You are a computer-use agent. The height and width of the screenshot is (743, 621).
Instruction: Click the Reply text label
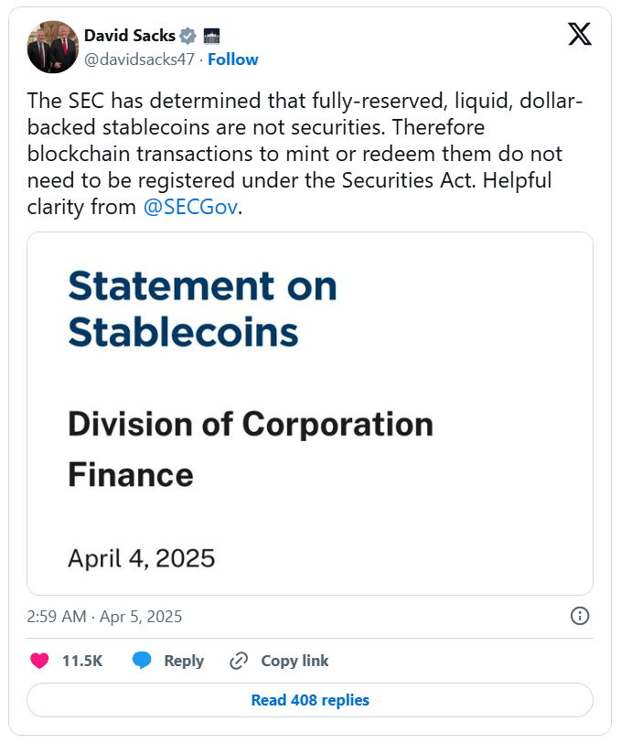184,661
